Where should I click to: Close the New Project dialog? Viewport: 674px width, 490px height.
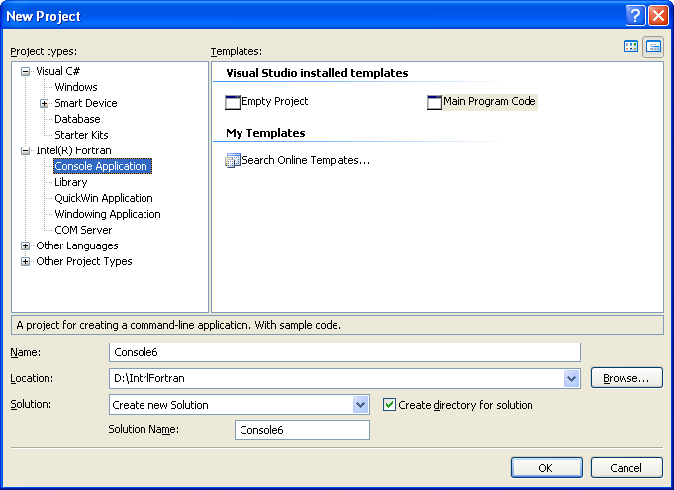click(658, 16)
